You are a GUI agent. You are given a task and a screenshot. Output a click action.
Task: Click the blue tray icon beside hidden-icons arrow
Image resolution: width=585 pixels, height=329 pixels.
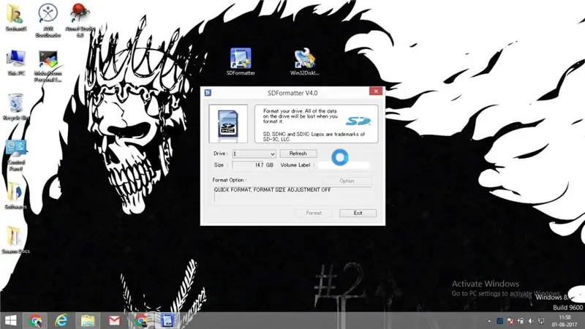coord(500,321)
